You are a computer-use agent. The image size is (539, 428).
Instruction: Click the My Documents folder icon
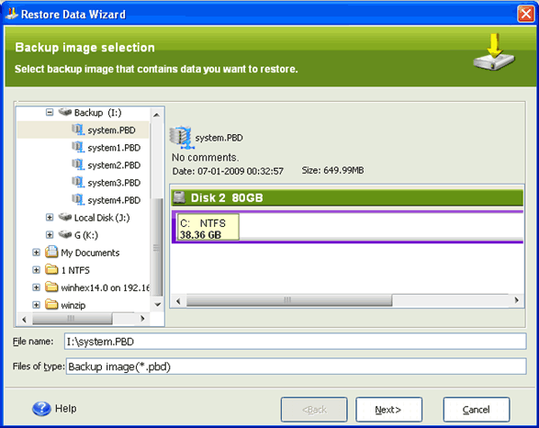pos(51,252)
